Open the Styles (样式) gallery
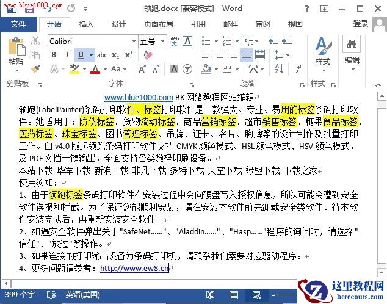Image resolution: width=387 pixels, height=304 pixels. [323, 54]
